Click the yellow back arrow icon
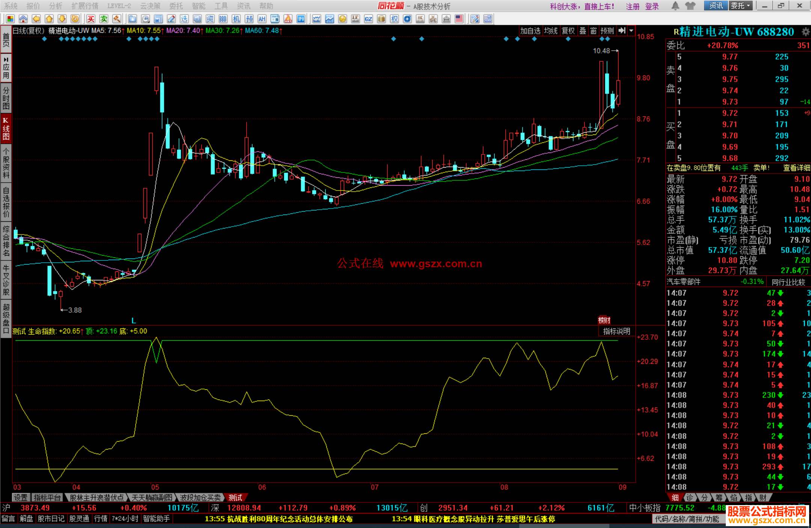The width and height of the screenshot is (811, 528). point(36,19)
